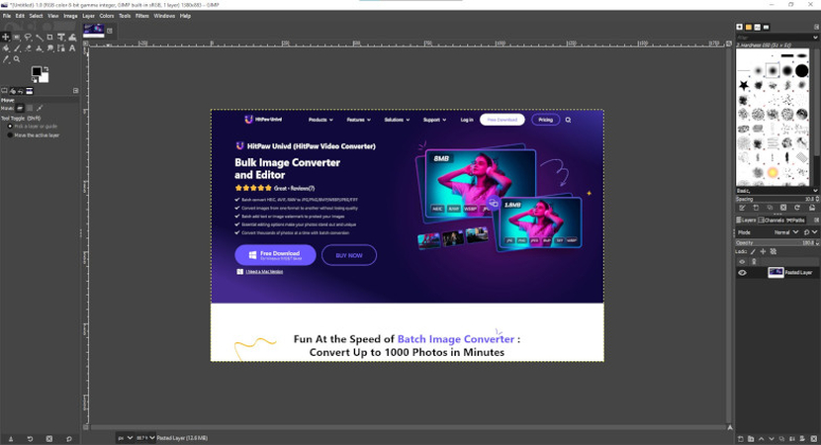This screenshot has height=445, width=821.
Task: Select the Paintbrush tool
Action: coord(17,48)
